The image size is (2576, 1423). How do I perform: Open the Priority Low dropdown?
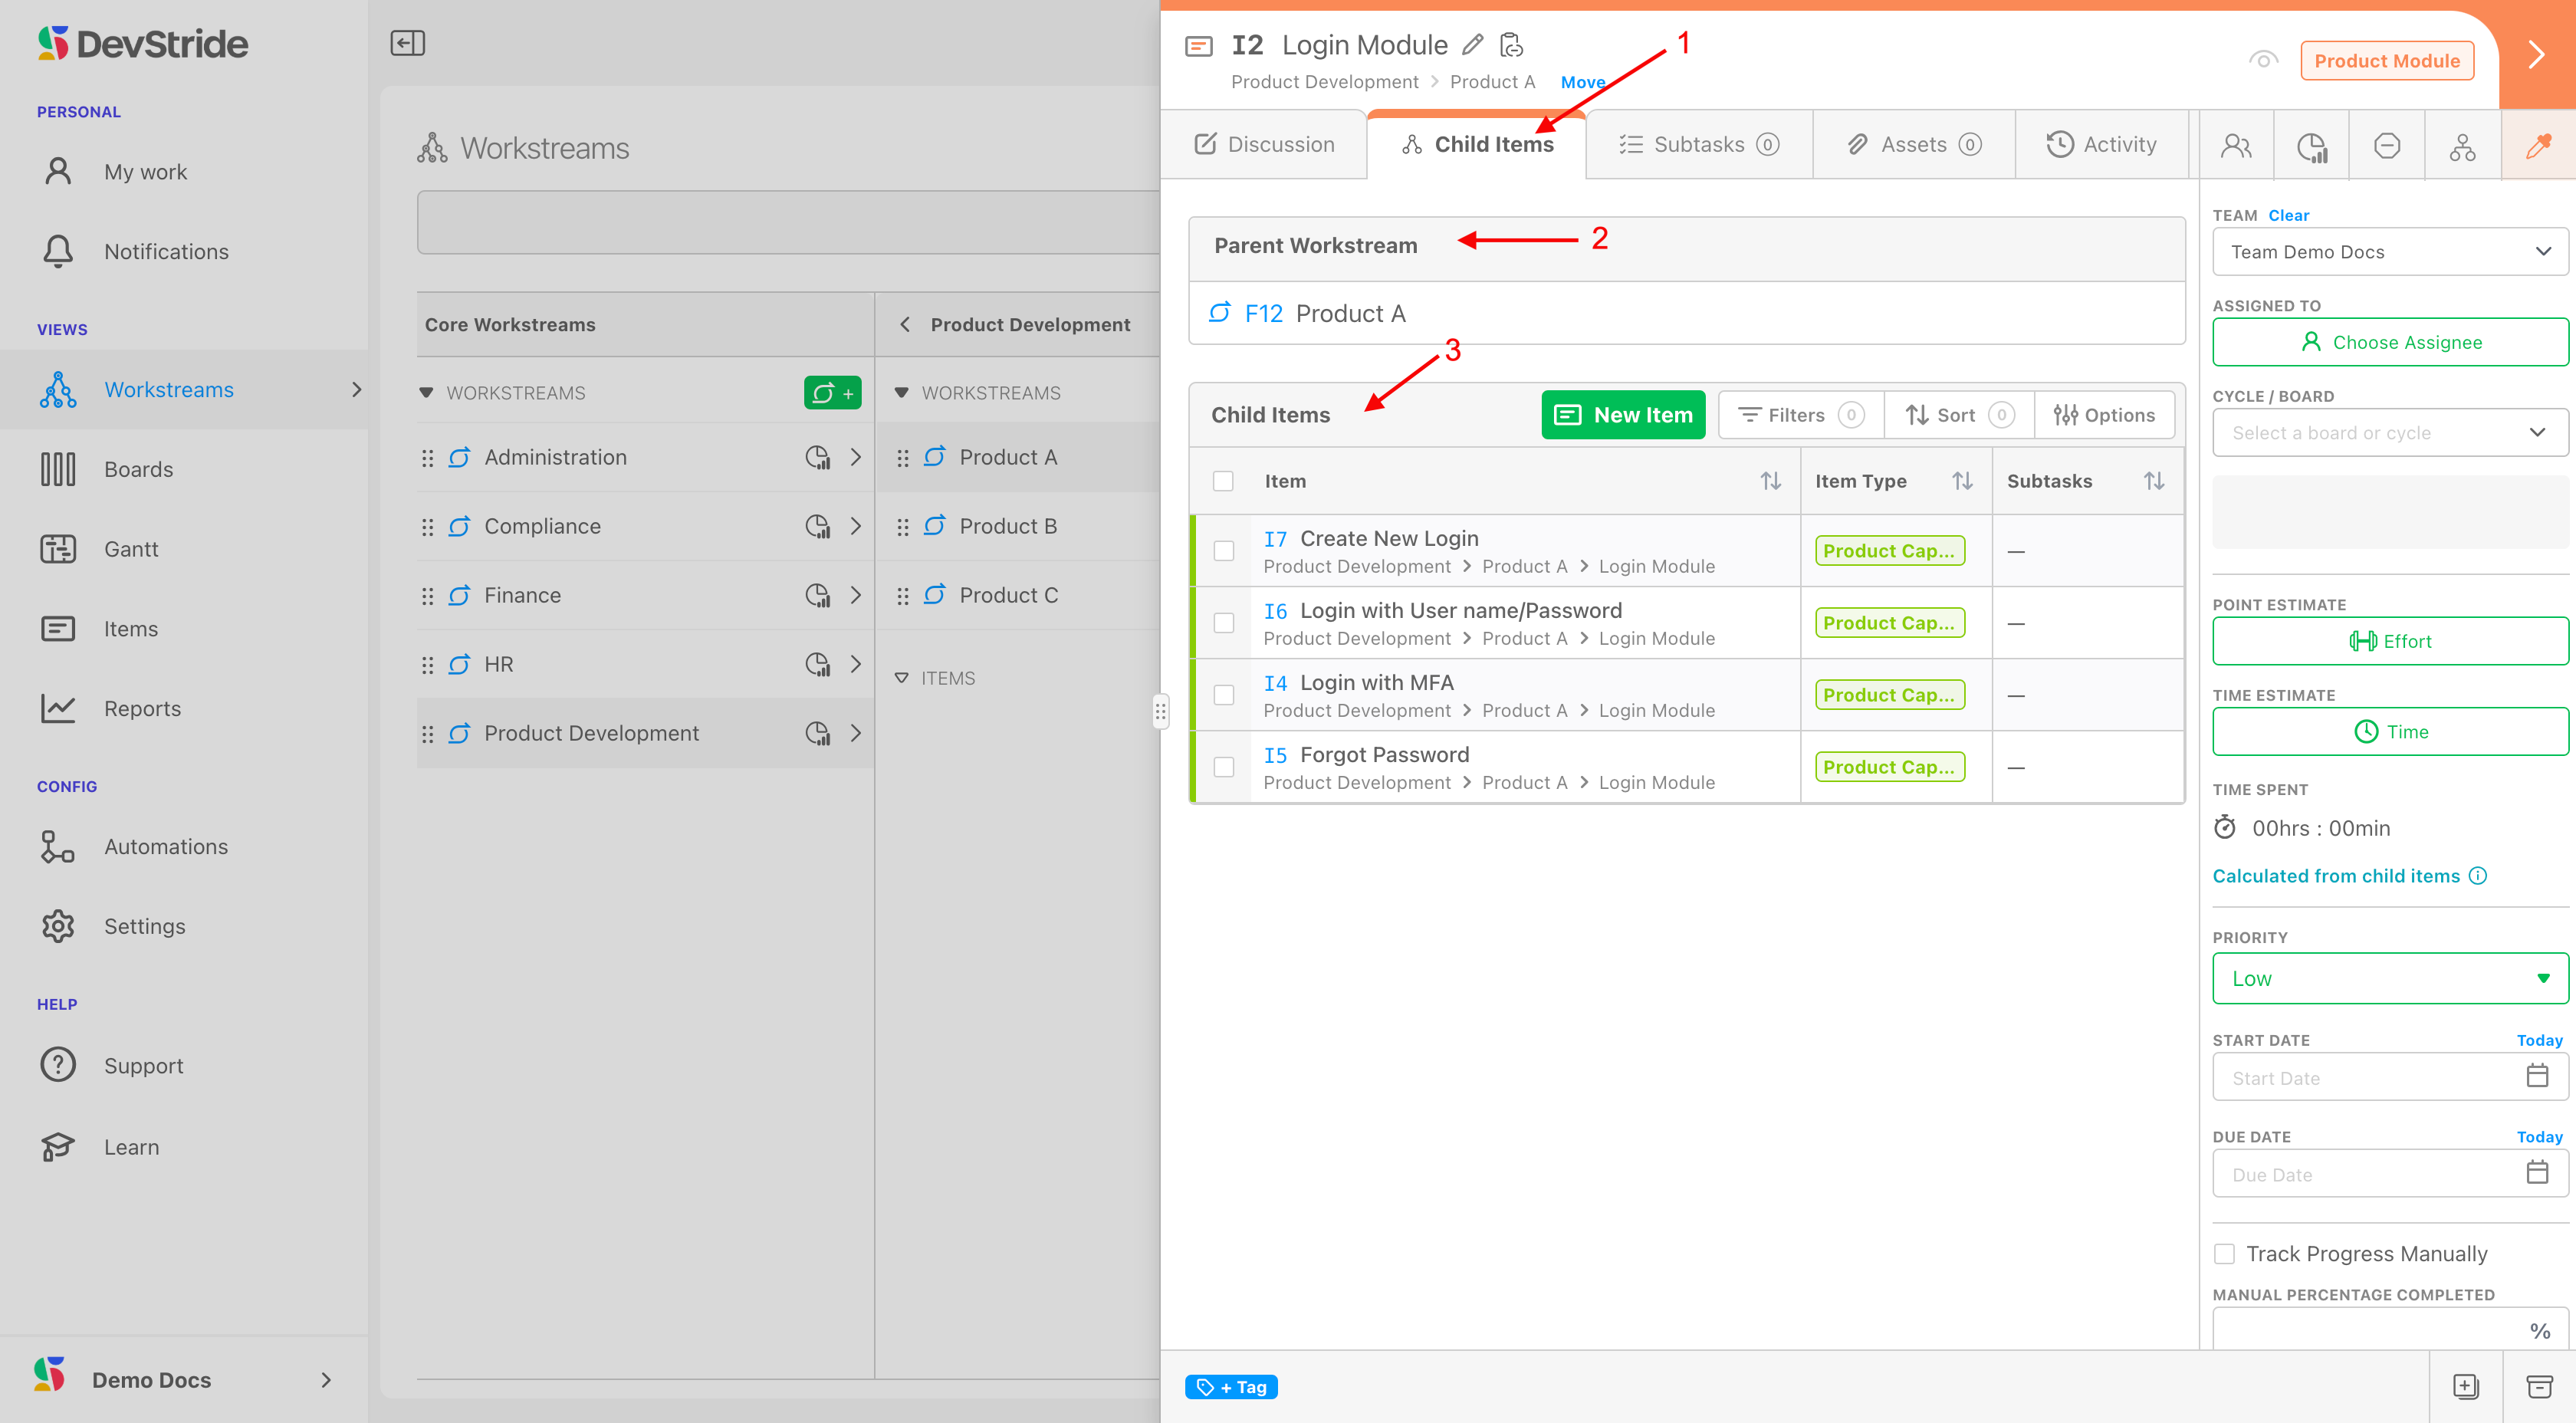point(2390,978)
